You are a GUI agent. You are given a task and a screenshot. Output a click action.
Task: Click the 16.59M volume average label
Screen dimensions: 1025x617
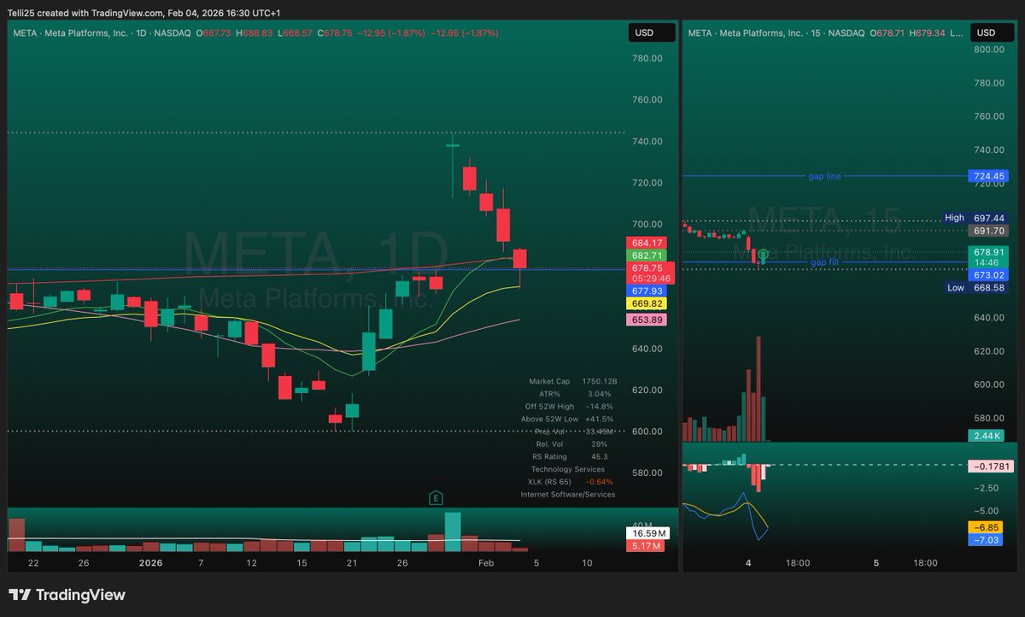(x=647, y=533)
